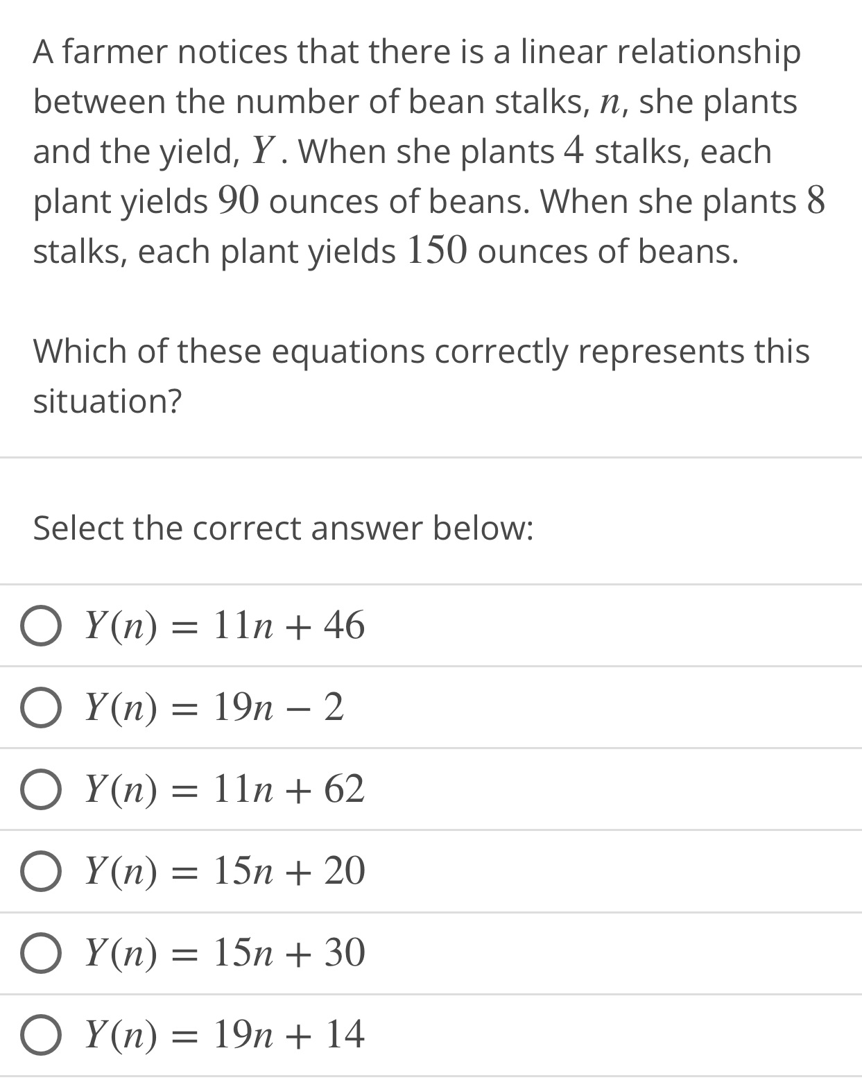The image size is (862, 1080).
Task: Click the radio circle beside 19n − 2
Action: pyautogui.click(x=43, y=708)
